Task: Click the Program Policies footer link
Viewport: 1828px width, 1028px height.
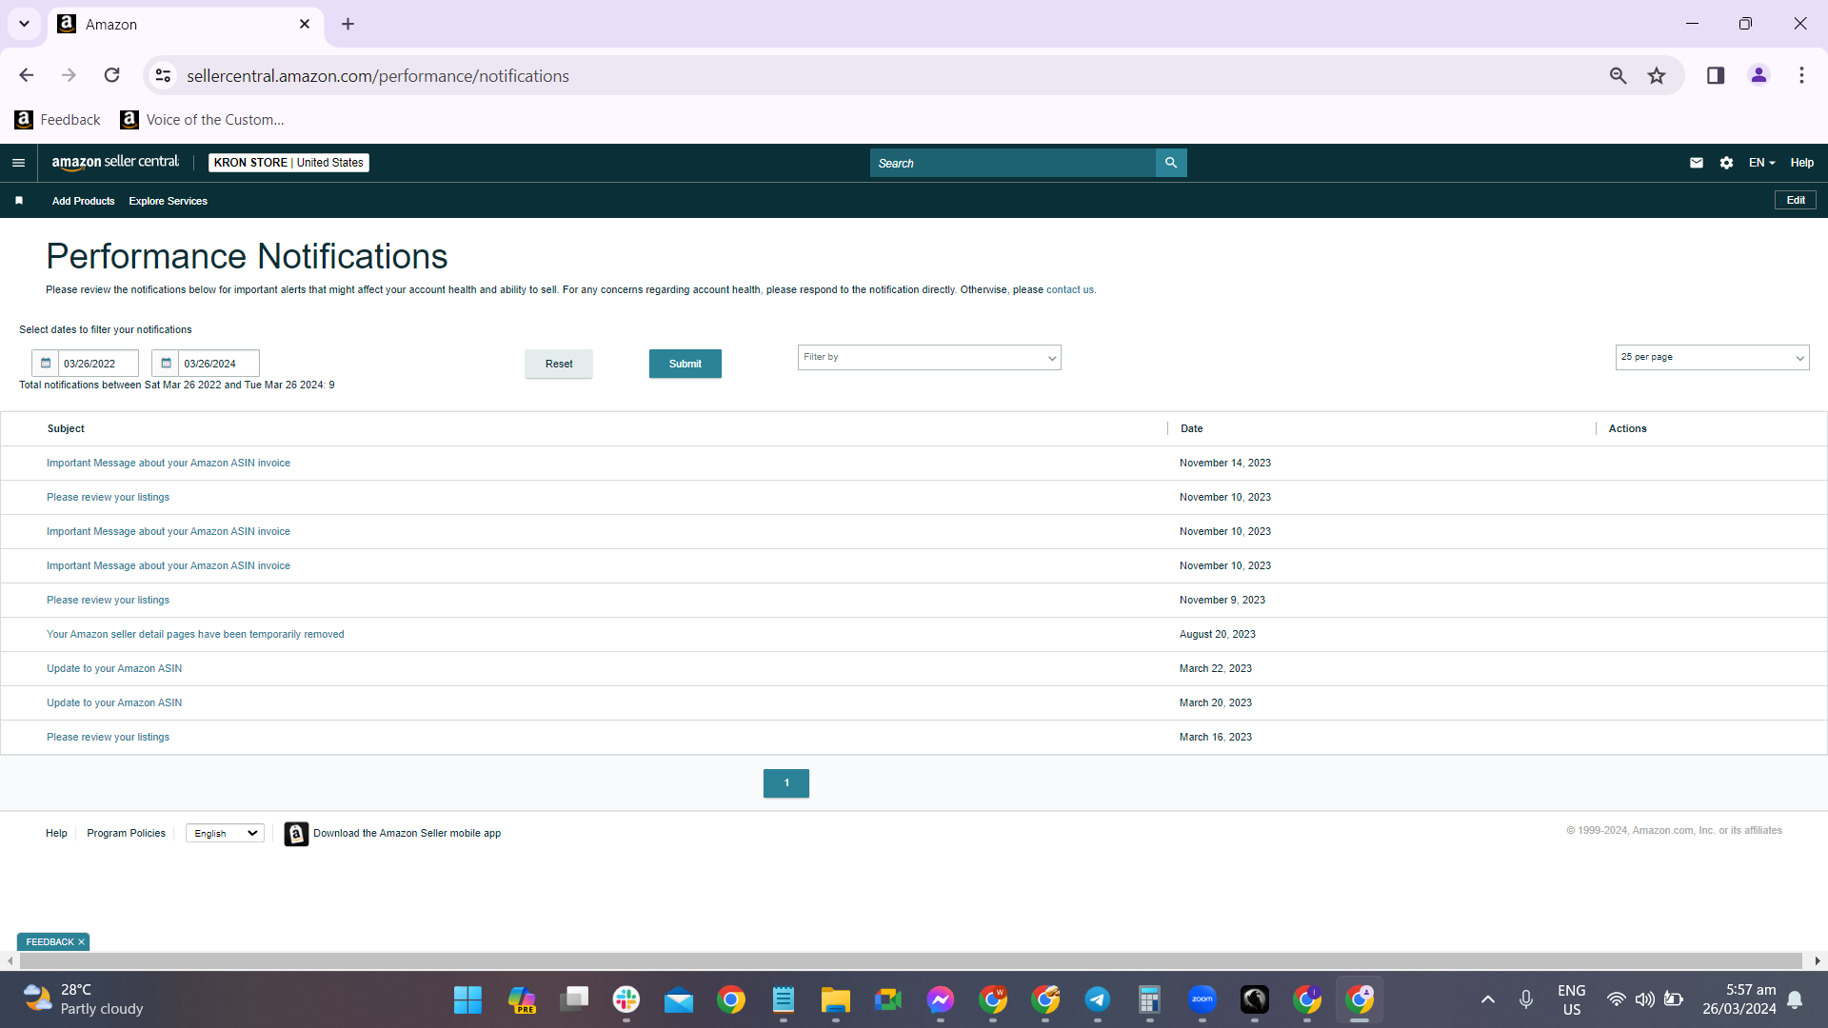Action: tap(126, 834)
